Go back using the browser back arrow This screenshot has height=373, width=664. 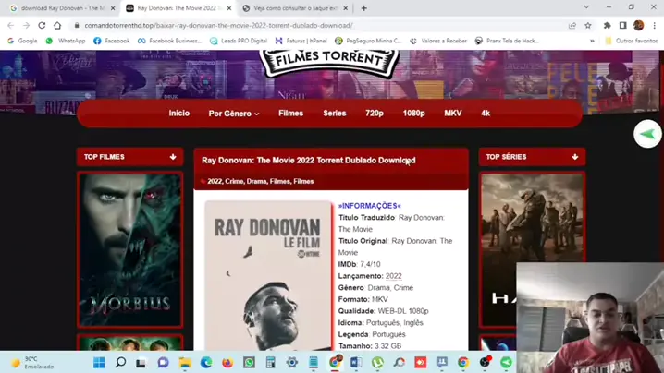[10, 25]
